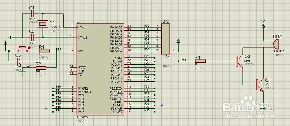290x126 pixels.
Task: Click pin number 19 at XTAL1
Action: click(x=72, y=26)
